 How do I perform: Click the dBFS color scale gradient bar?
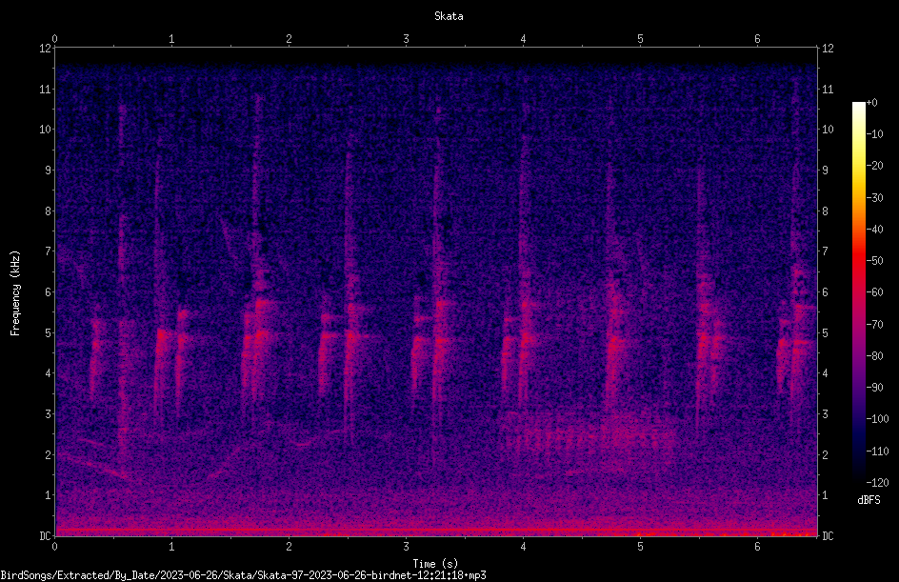tap(858, 292)
